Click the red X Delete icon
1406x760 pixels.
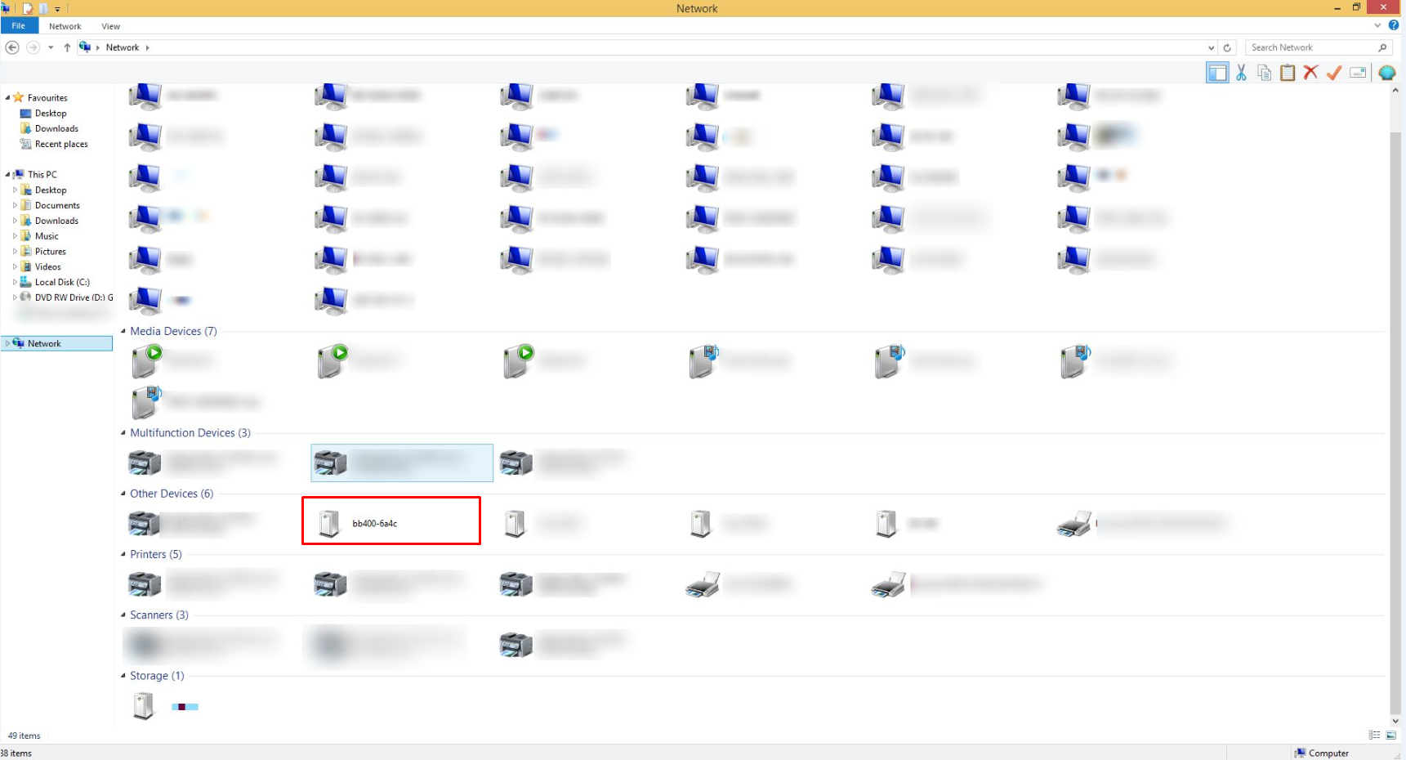click(1310, 72)
